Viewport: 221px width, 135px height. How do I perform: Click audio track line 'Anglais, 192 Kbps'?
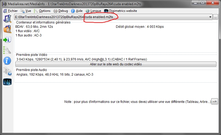[x=55, y=75]
